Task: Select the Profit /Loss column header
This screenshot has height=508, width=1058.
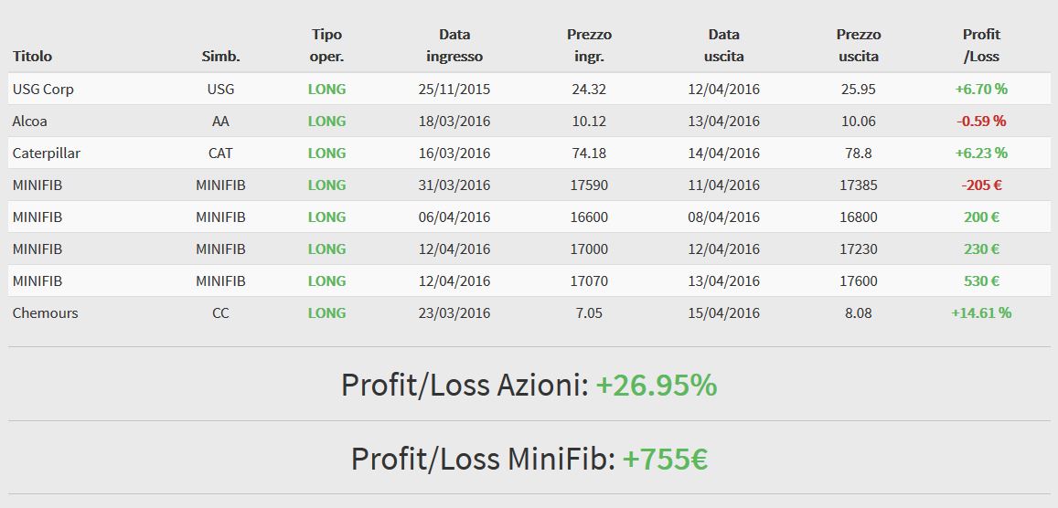Action: click(x=981, y=45)
